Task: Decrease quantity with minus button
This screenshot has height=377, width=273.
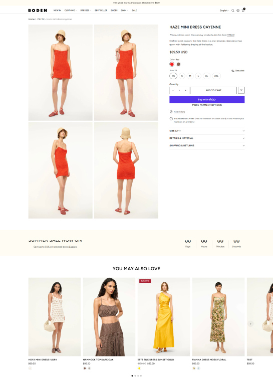Action: (173, 90)
